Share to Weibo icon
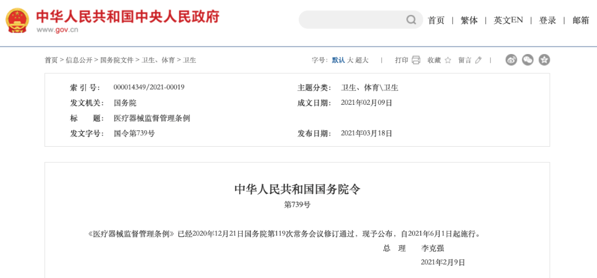Screen dimensions: 597x278 [x=511, y=60]
